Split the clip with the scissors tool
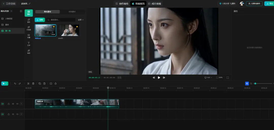The width and height of the screenshot is (274, 130). [x=28, y=84]
